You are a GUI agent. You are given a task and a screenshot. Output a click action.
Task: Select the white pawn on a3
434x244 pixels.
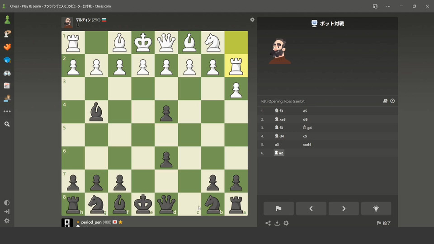236,89
